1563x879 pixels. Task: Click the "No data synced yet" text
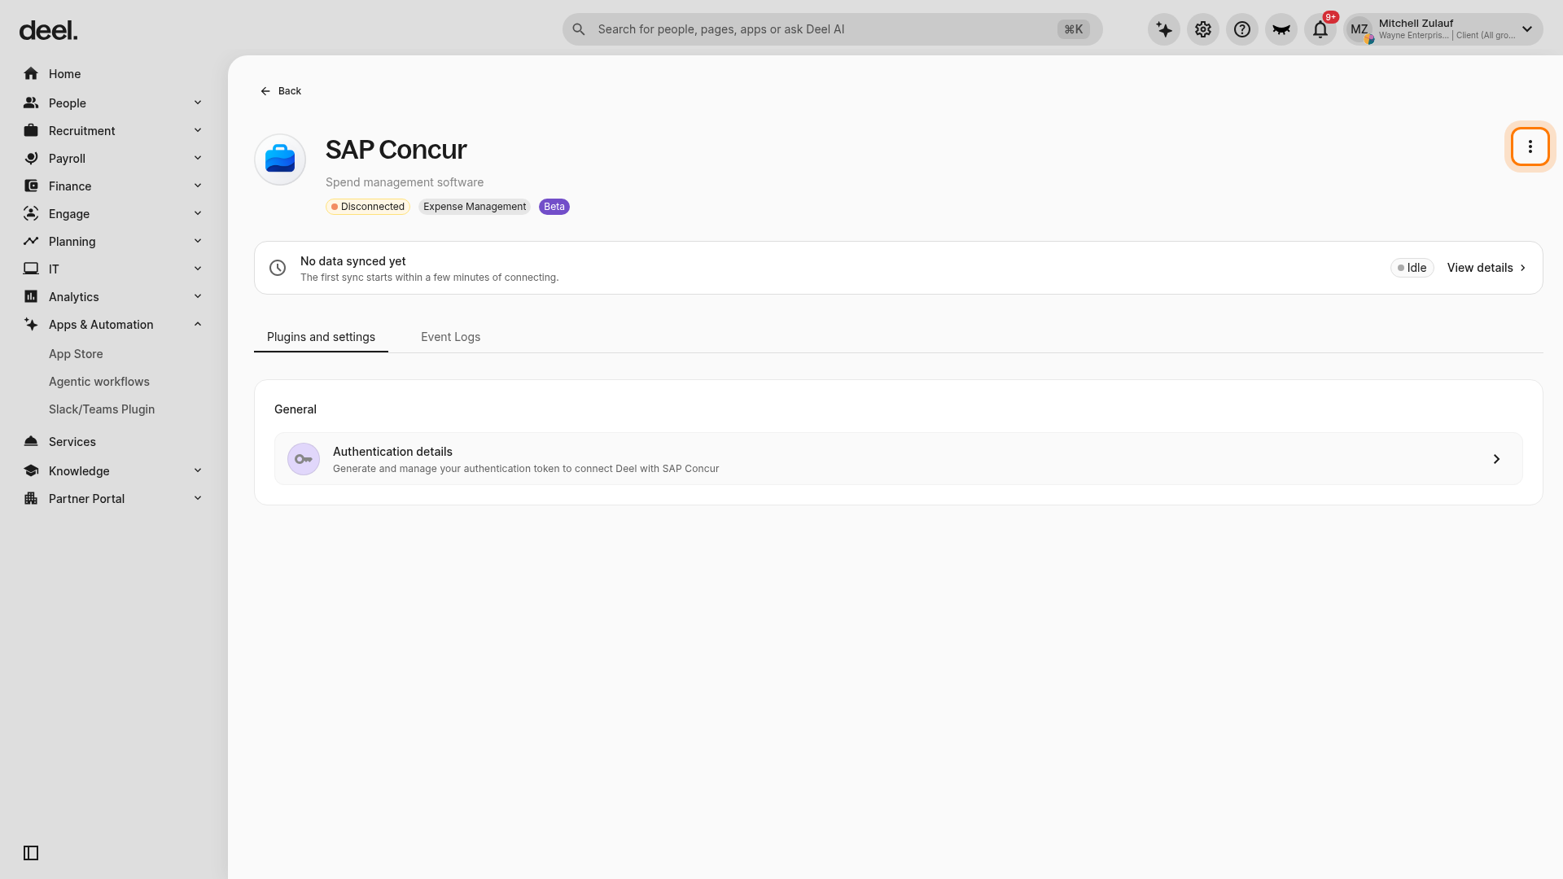click(353, 261)
